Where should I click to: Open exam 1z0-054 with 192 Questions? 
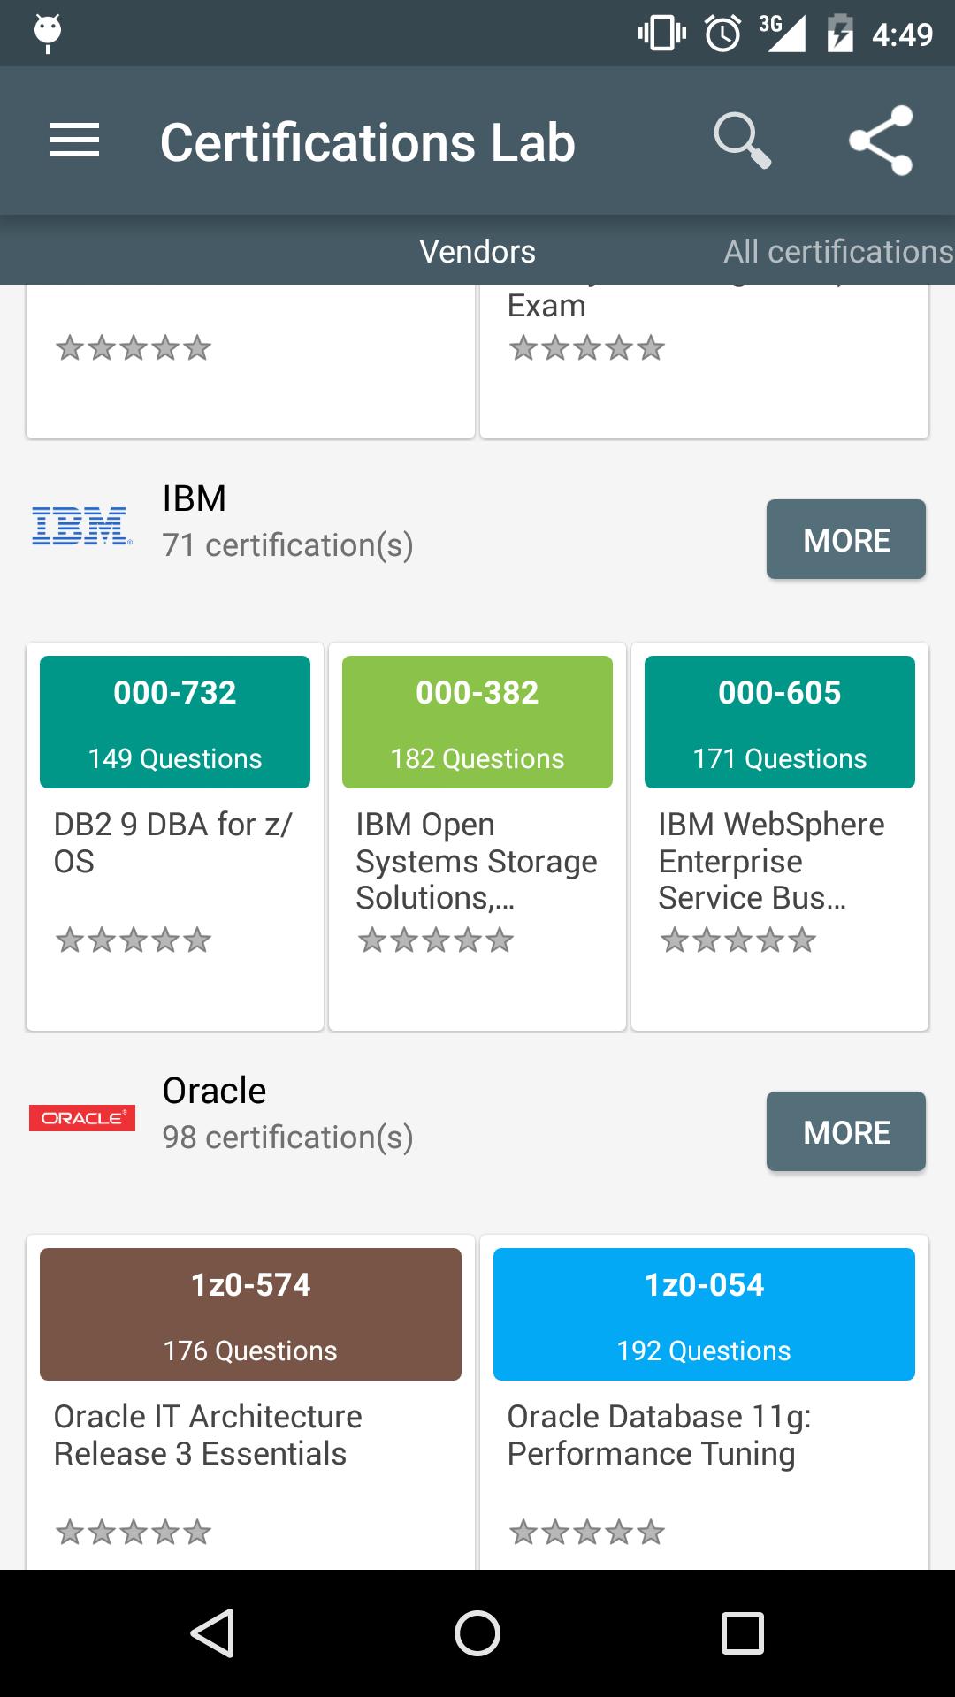[704, 1314]
